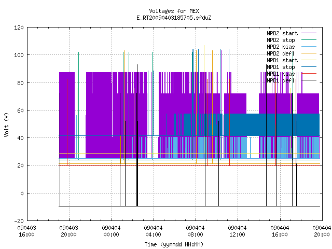Click the 'NPD1 bias' legend label
This screenshot has width=332, height=249.
tap(281, 74)
